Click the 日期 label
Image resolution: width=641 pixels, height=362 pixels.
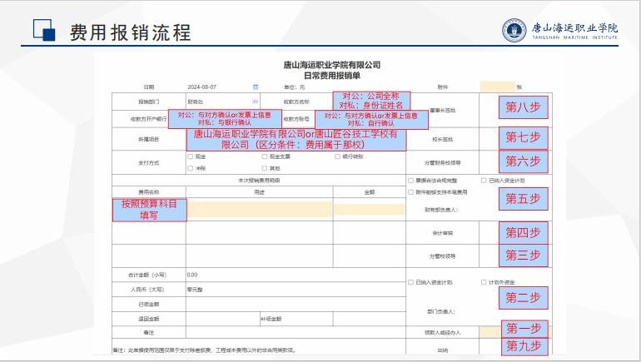point(149,87)
